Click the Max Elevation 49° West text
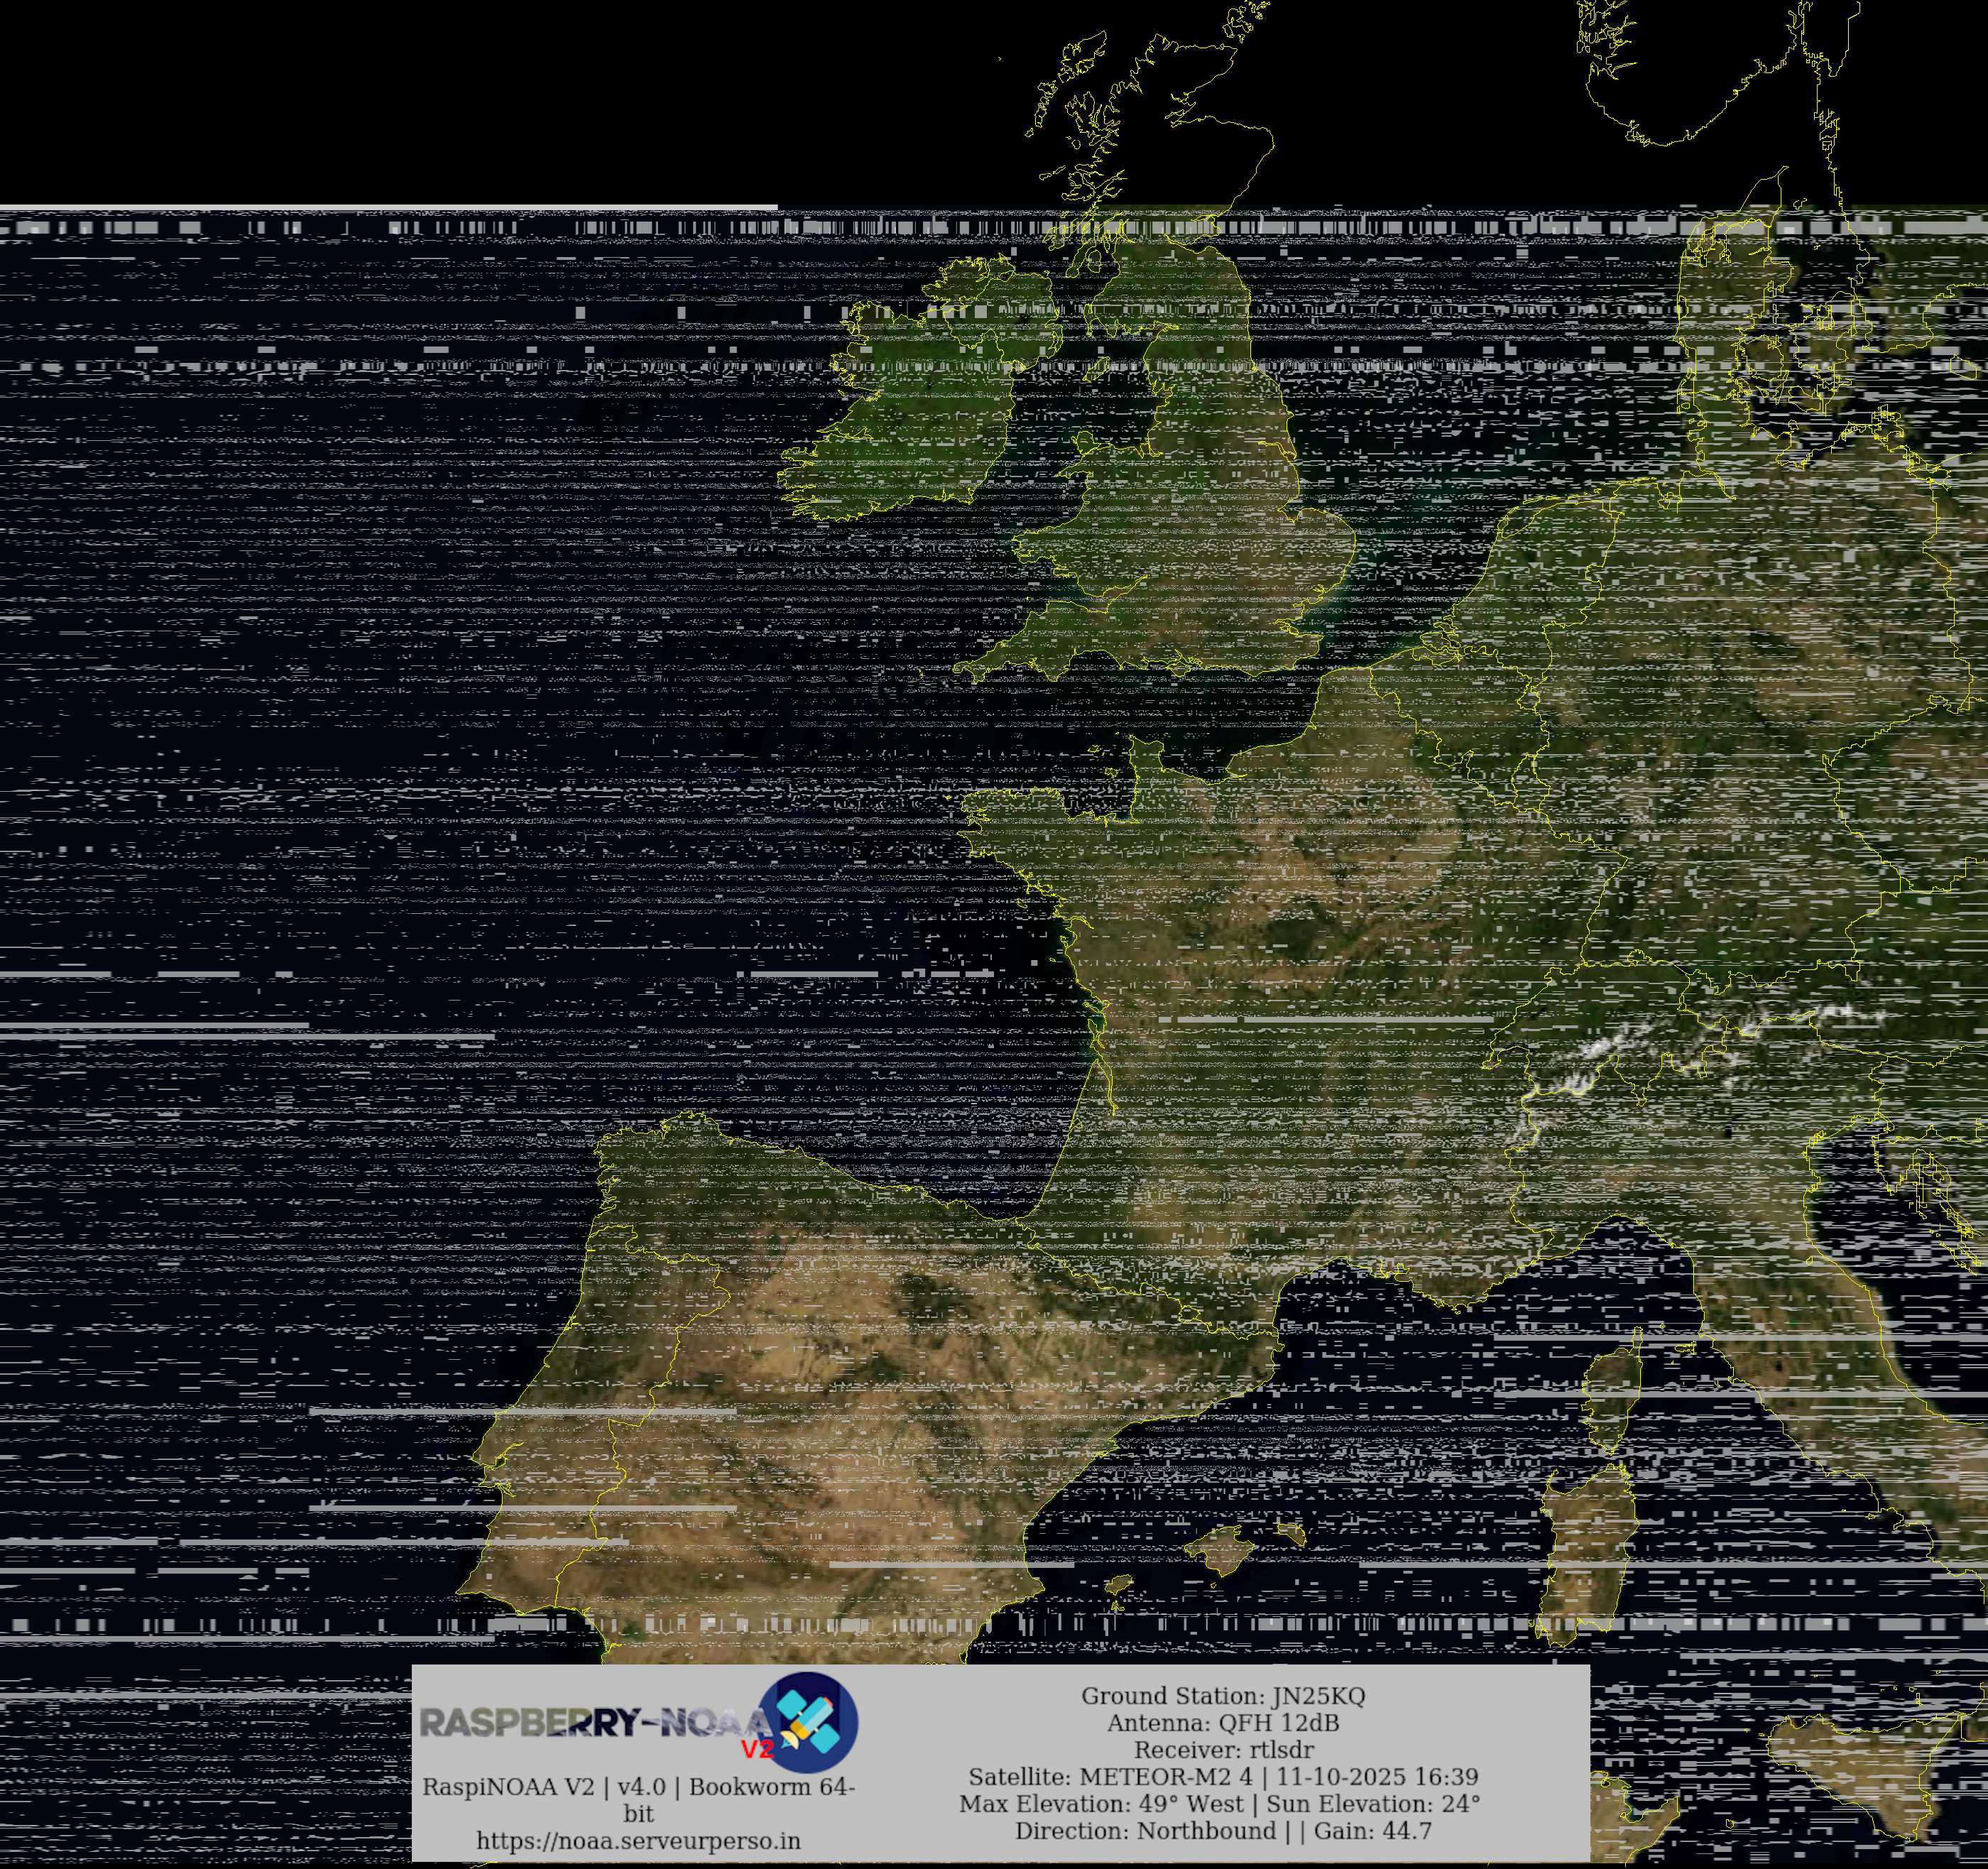 click(x=1100, y=1804)
